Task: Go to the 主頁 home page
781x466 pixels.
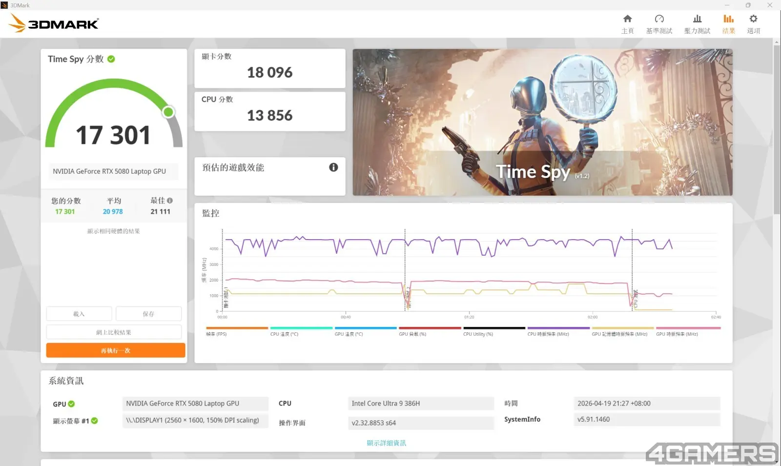Action: click(x=627, y=24)
